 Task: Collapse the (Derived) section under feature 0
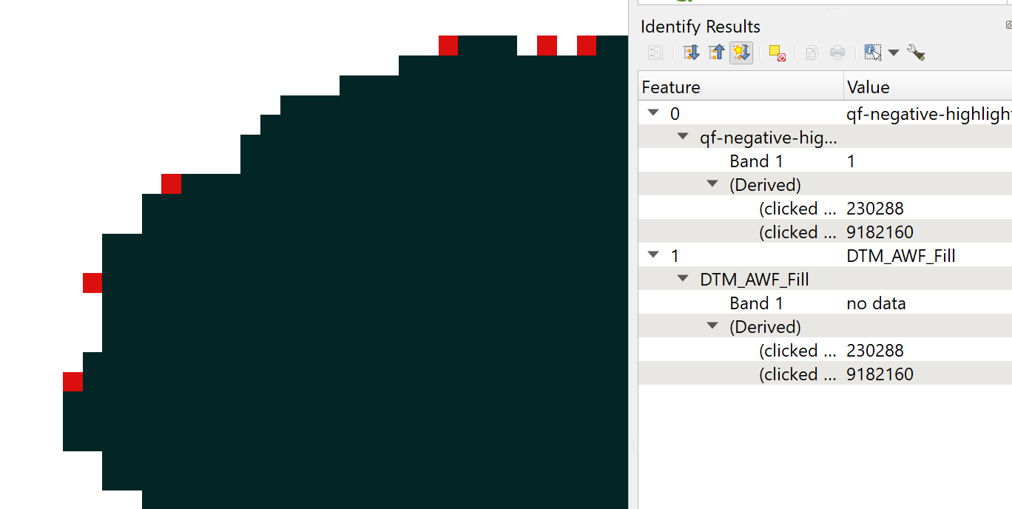pyautogui.click(x=712, y=184)
